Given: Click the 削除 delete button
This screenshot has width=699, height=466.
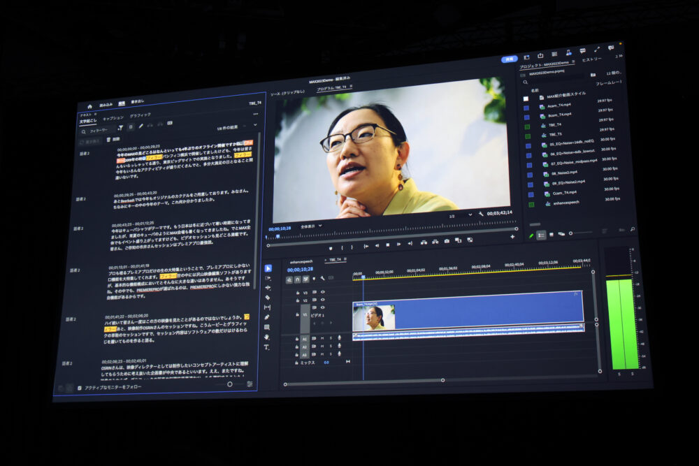Looking at the screenshot, I should point(113,140).
